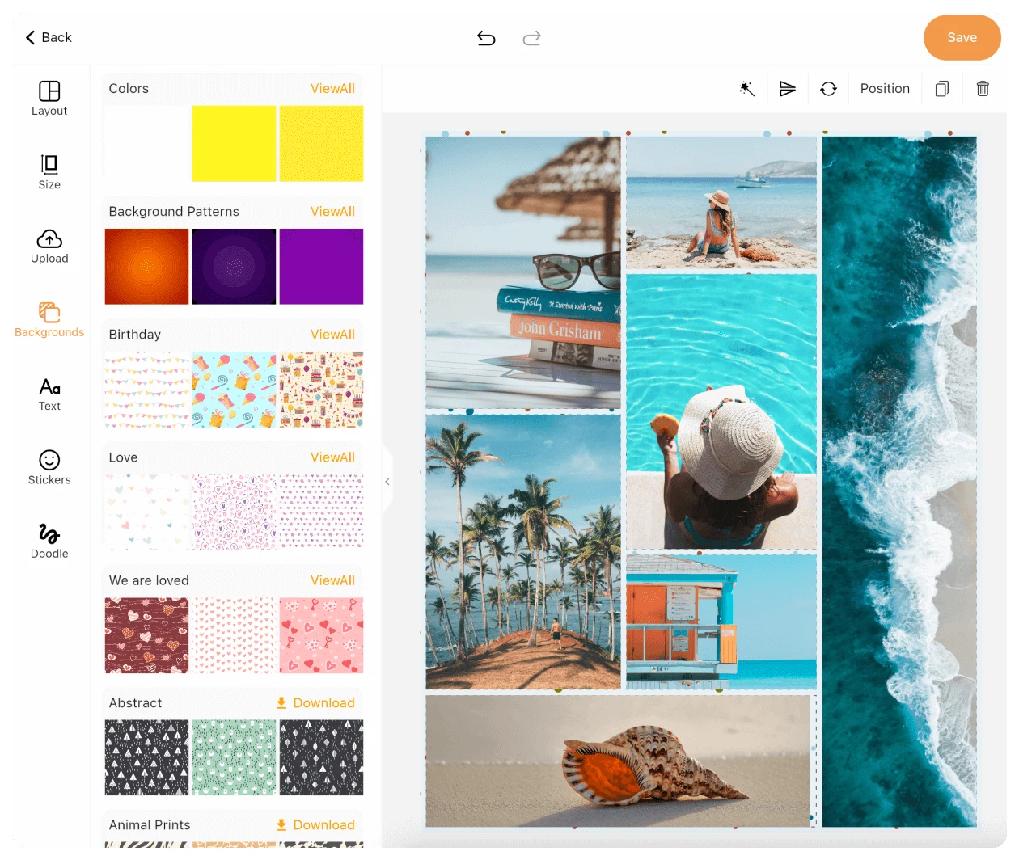Viewport: 1019px width, 860px height.
Task: Expand Birthday backgrounds with ViewAll
Action: point(332,335)
